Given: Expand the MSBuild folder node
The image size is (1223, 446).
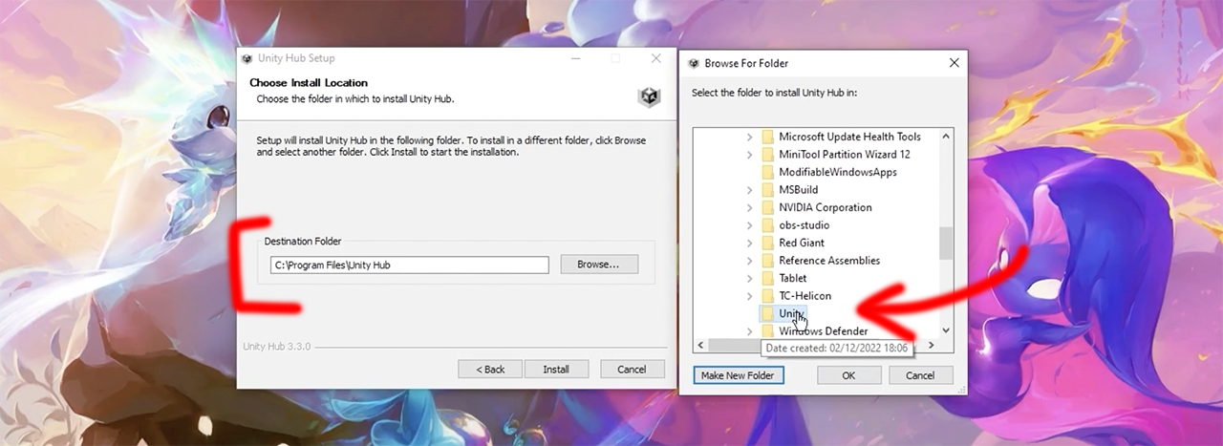Looking at the screenshot, I should (750, 189).
